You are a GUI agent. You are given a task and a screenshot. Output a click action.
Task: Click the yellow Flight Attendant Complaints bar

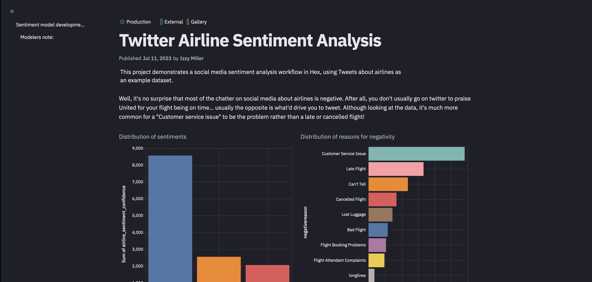[x=377, y=260]
